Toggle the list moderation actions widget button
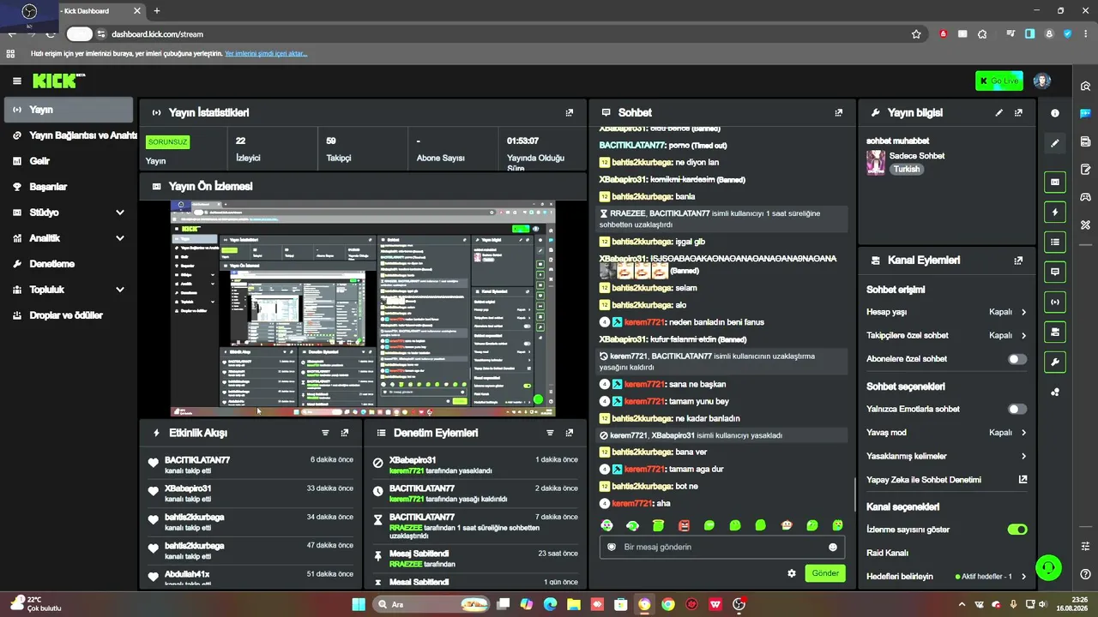1098x617 pixels. point(1055,243)
